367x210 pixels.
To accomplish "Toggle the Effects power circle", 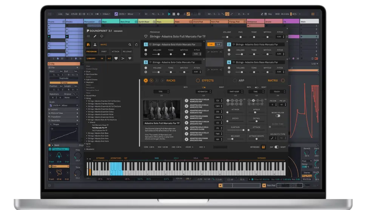I will 198,80.
